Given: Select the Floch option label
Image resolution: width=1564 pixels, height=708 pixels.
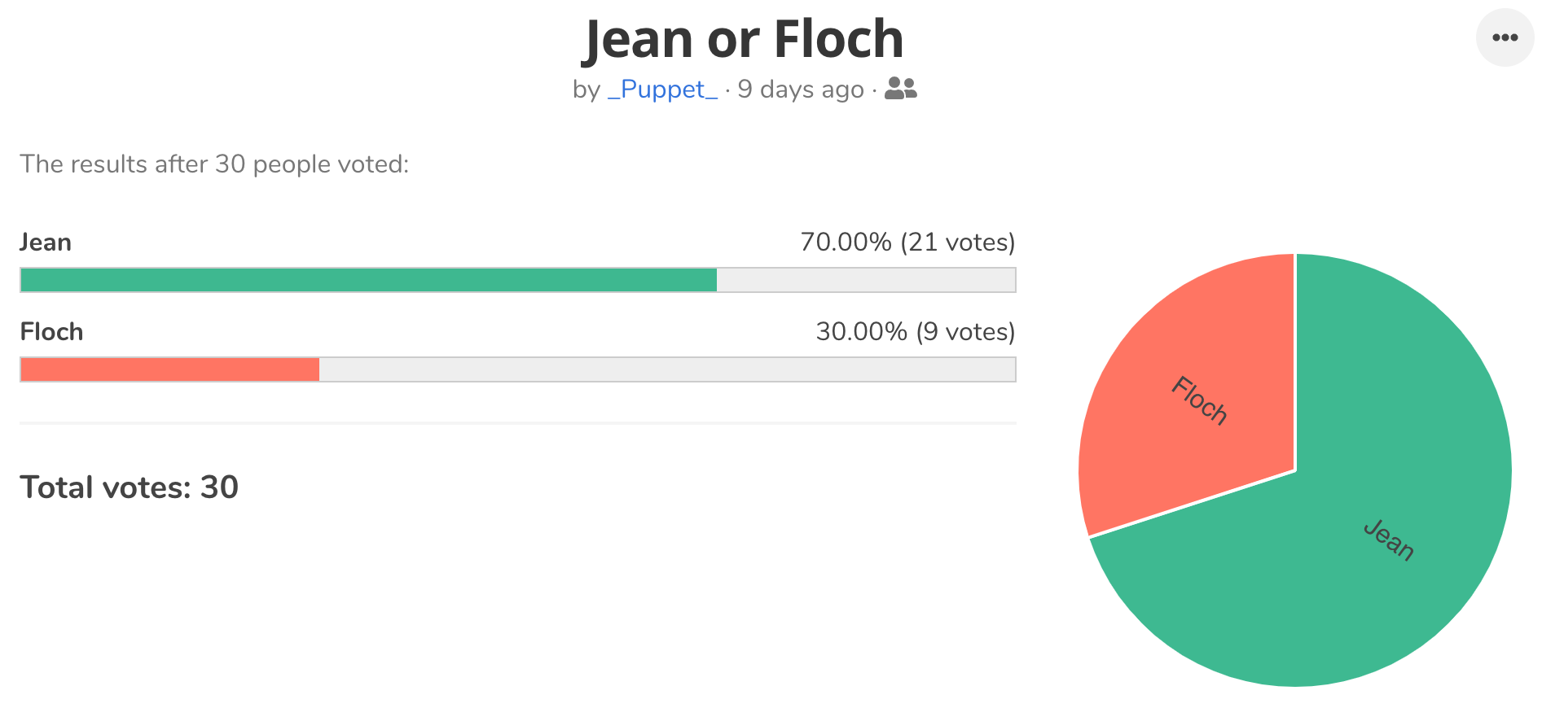Looking at the screenshot, I should coord(51,332).
